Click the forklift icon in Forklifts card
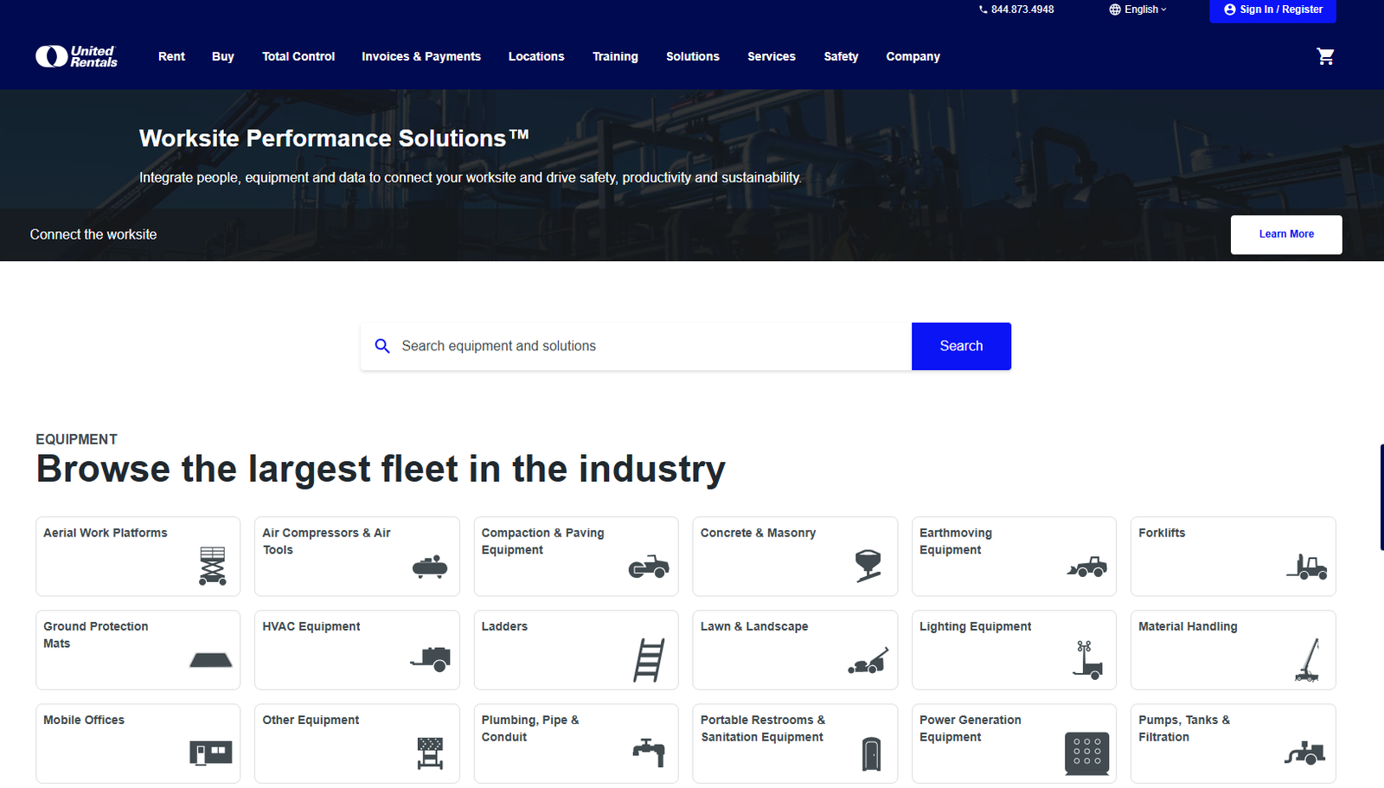The height and width of the screenshot is (788, 1384). 1306,567
